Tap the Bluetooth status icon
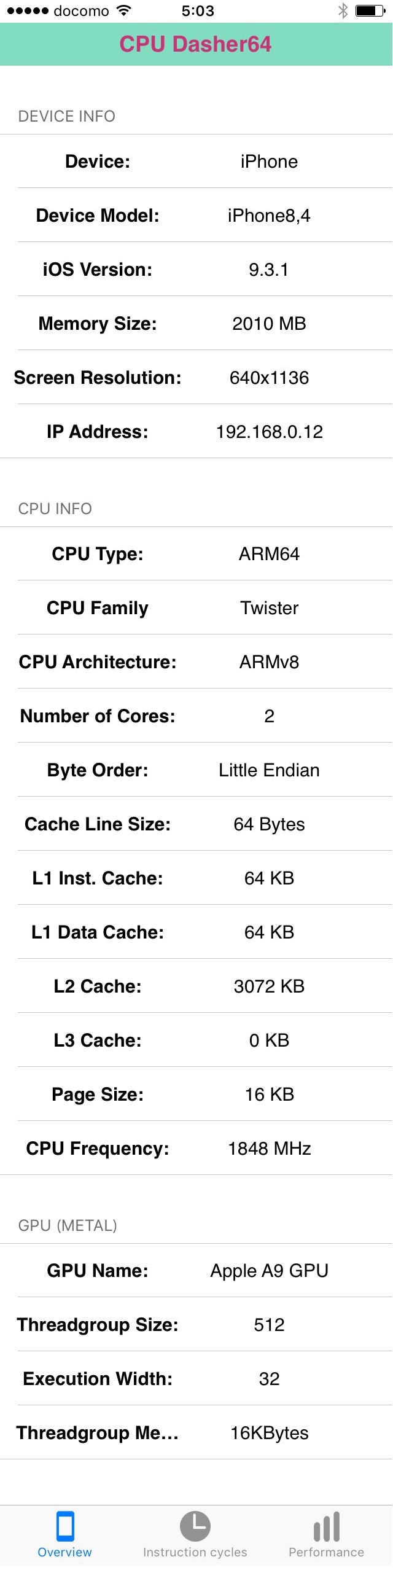Image resolution: width=393 pixels, height=1573 pixels. coord(343,10)
